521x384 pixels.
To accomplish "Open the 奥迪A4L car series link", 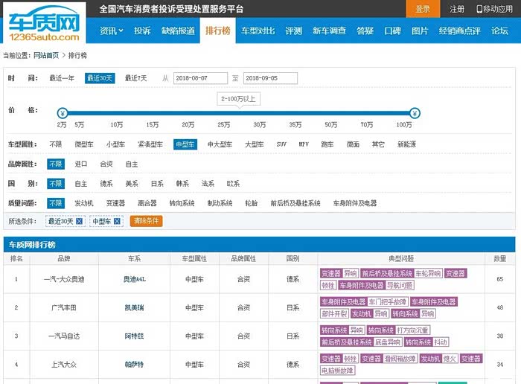I will coord(135,279).
